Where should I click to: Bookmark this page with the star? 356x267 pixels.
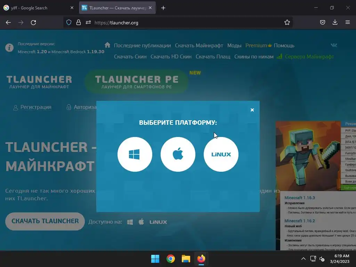(x=287, y=23)
